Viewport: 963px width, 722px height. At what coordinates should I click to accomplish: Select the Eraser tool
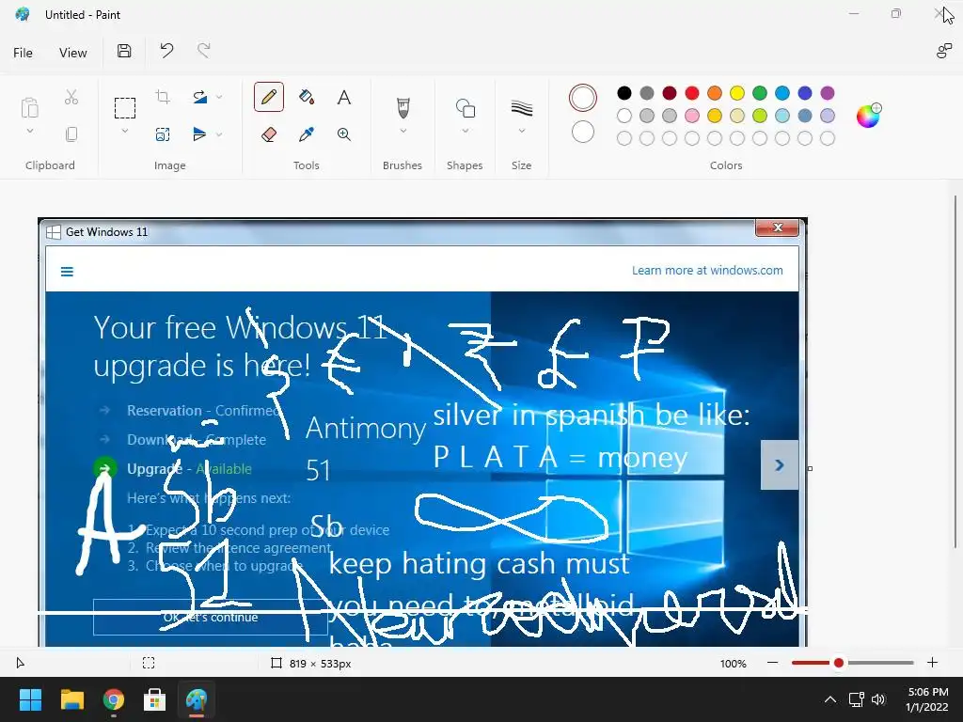click(x=269, y=134)
